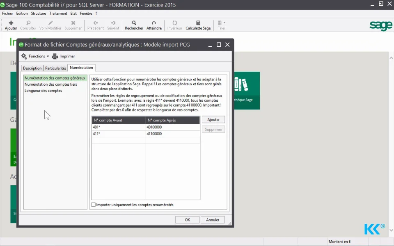
Task: Click the Ajouter rule button
Action: point(213,119)
